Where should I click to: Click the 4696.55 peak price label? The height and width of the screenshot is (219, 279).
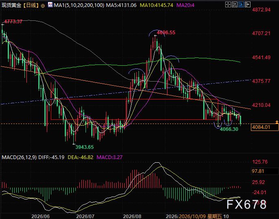166,33
